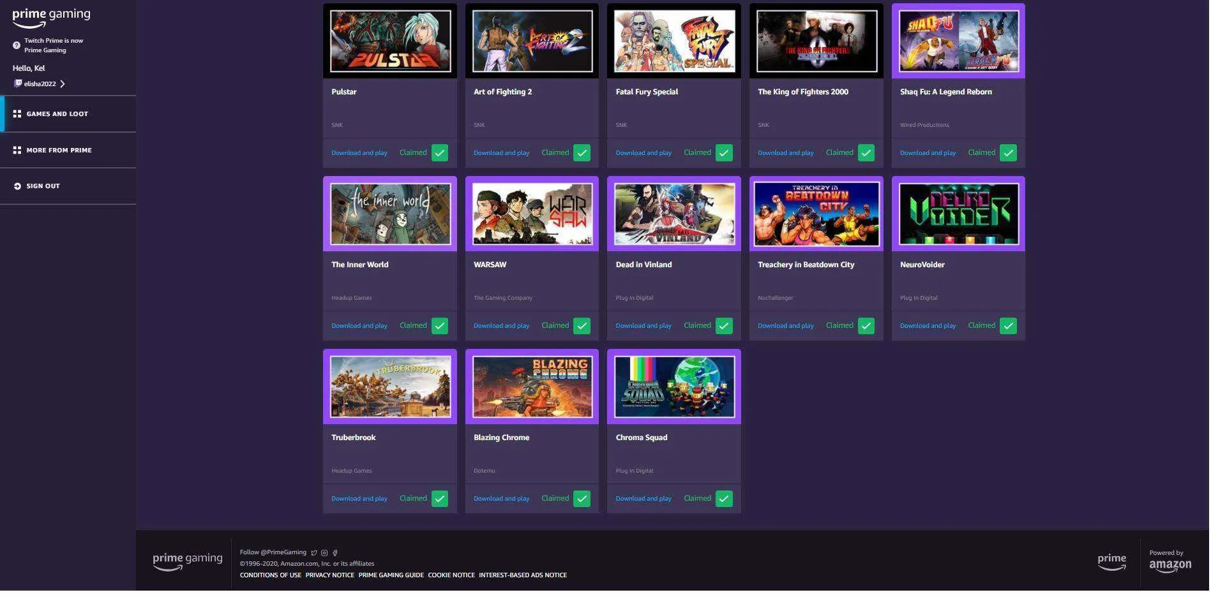The height and width of the screenshot is (597, 1211).
Task: Select the Truberbrook cover art
Action: pos(390,387)
